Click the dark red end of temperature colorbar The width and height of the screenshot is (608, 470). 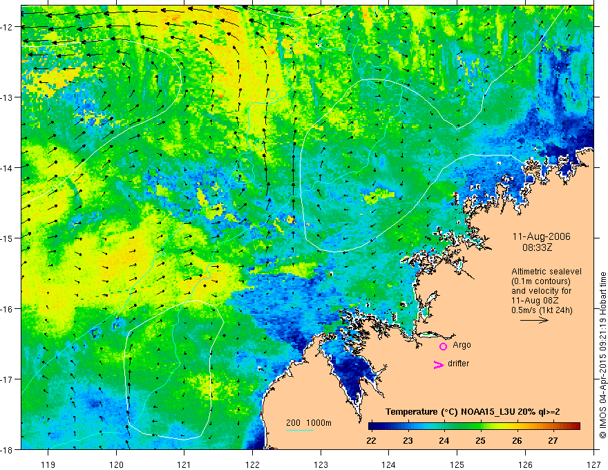tap(576, 426)
